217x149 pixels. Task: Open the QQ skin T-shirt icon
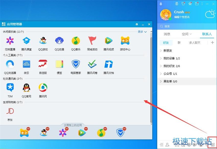pyautogui.click(x=183, y=4)
